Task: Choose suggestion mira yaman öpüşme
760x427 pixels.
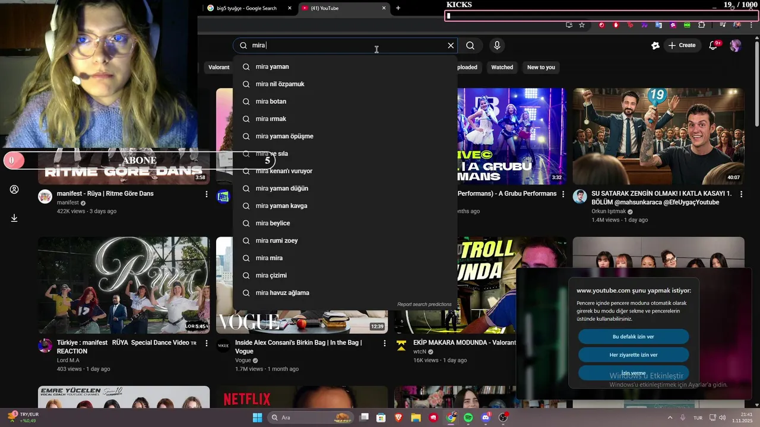Action: 345,136
